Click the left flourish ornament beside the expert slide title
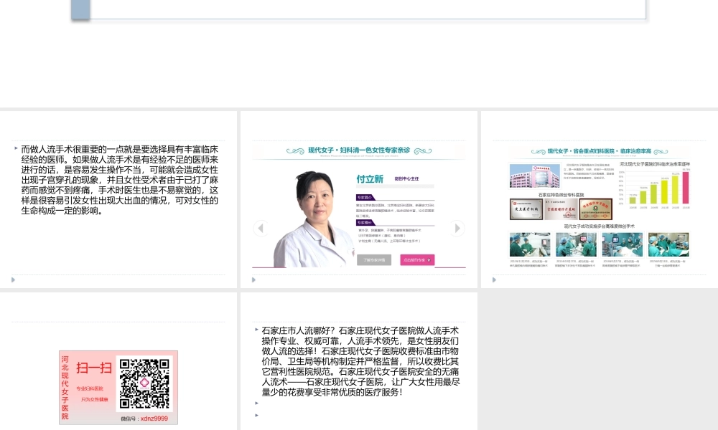Viewport: 718px width, 430px height. pyautogui.click(x=294, y=151)
